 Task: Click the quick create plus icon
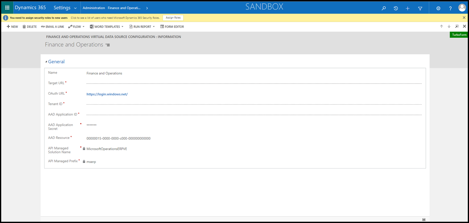tap(407, 8)
